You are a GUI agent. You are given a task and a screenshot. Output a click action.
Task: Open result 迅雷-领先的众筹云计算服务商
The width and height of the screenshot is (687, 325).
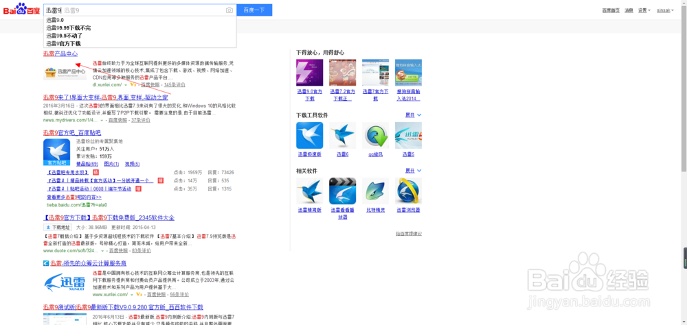(88, 263)
